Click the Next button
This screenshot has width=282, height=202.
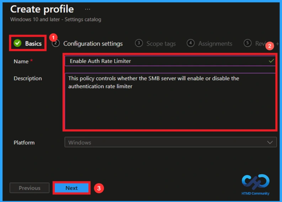click(x=71, y=188)
